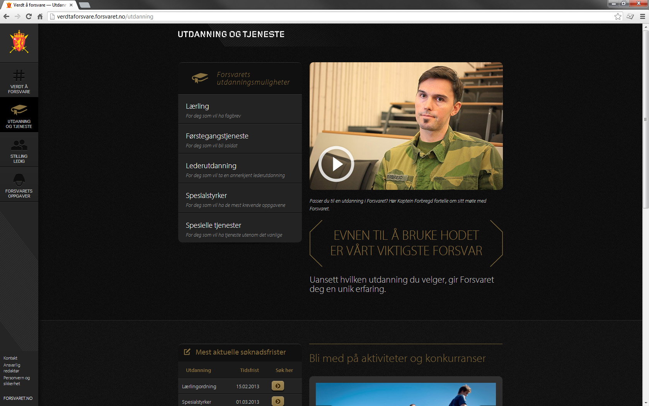Click arrow button for Lærlingordning application
This screenshot has height=406, width=649.
pyautogui.click(x=278, y=386)
